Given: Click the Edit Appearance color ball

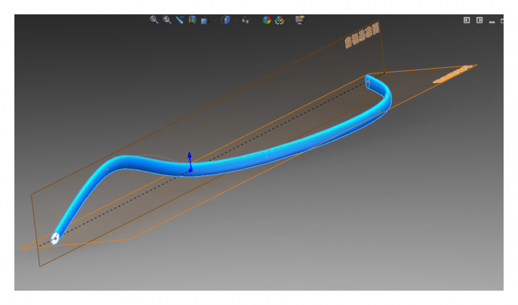Looking at the screenshot, I should (266, 20).
